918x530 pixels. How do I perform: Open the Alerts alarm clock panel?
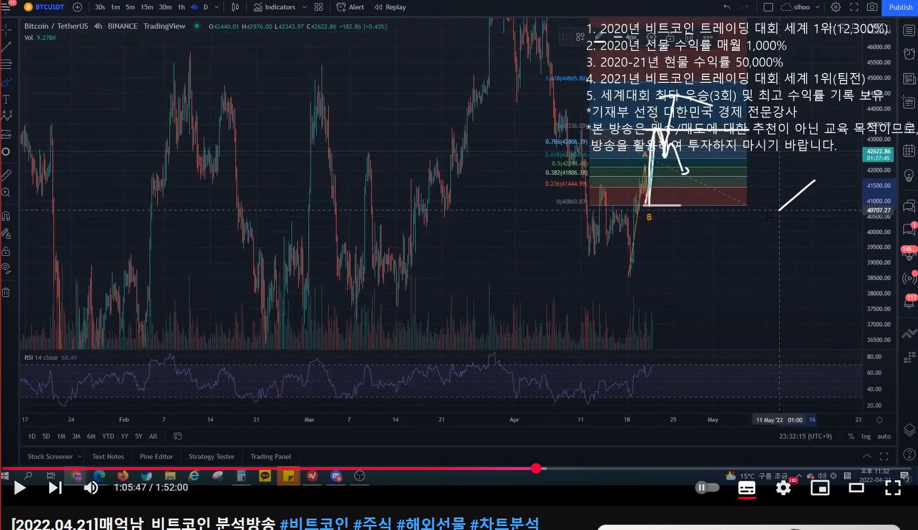coord(909,54)
